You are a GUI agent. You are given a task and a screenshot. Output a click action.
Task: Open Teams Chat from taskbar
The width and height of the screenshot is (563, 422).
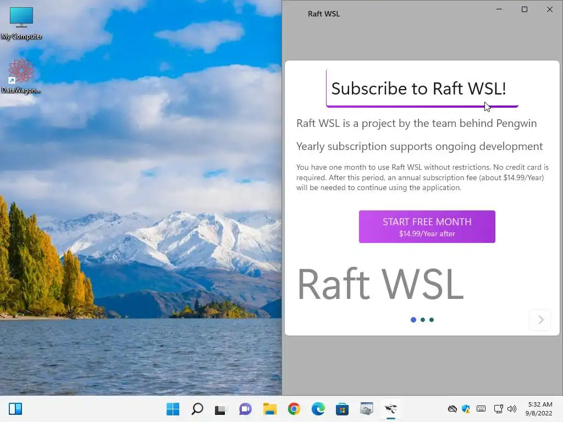pyautogui.click(x=245, y=409)
